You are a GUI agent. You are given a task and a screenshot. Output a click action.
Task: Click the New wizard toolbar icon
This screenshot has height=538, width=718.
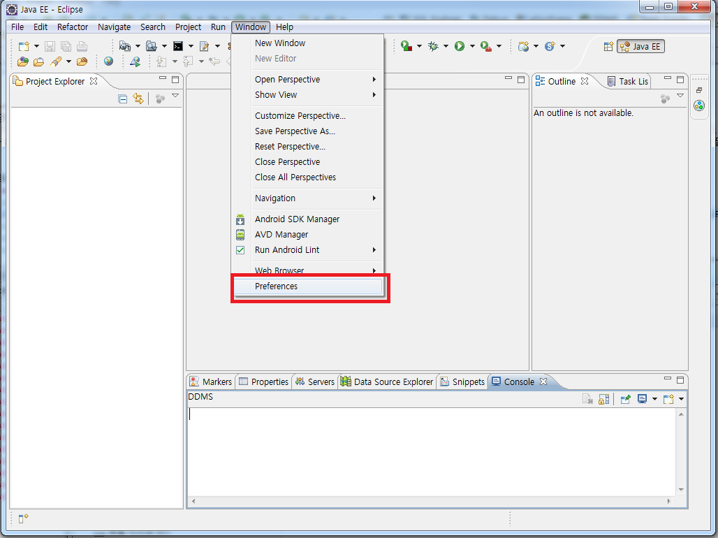click(24, 46)
